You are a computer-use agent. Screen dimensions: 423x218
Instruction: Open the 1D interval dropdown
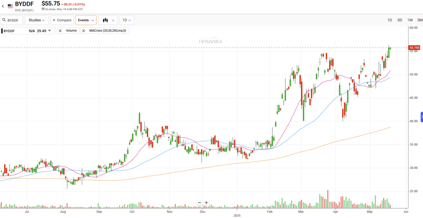point(126,20)
